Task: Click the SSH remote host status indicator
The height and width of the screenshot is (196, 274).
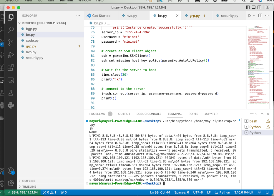Action: pos(23,192)
